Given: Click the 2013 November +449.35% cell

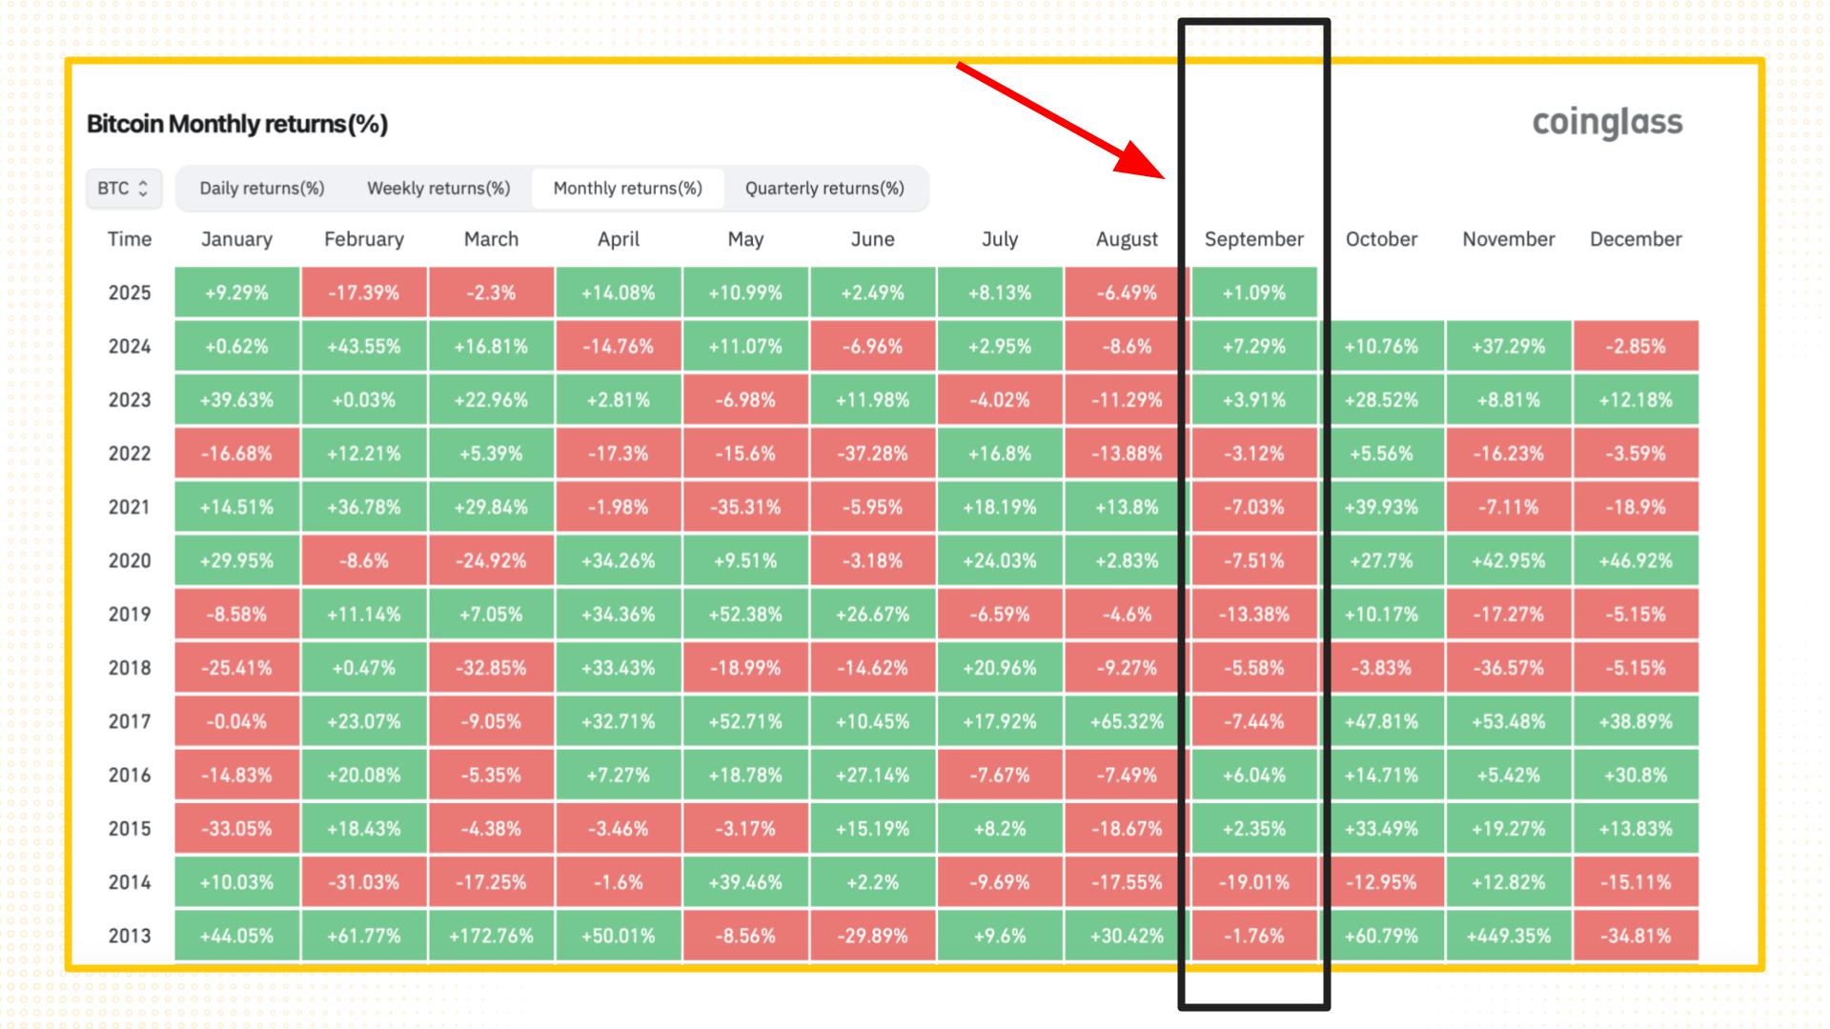Looking at the screenshot, I should point(1508,936).
